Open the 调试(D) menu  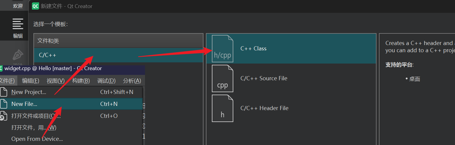point(106,81)
